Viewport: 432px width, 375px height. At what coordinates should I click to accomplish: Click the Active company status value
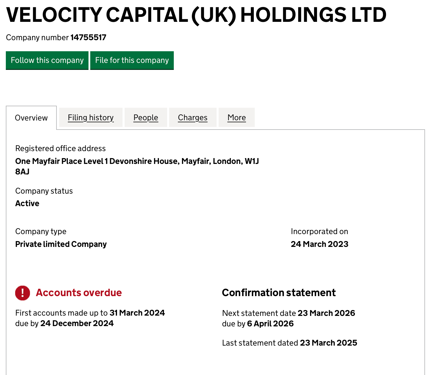coord(27,204)
